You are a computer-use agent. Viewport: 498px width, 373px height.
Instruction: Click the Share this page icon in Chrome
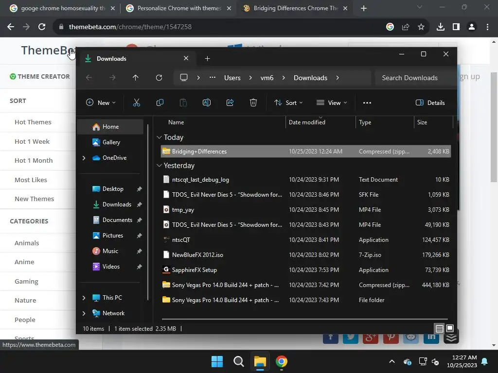coord(406,27)
